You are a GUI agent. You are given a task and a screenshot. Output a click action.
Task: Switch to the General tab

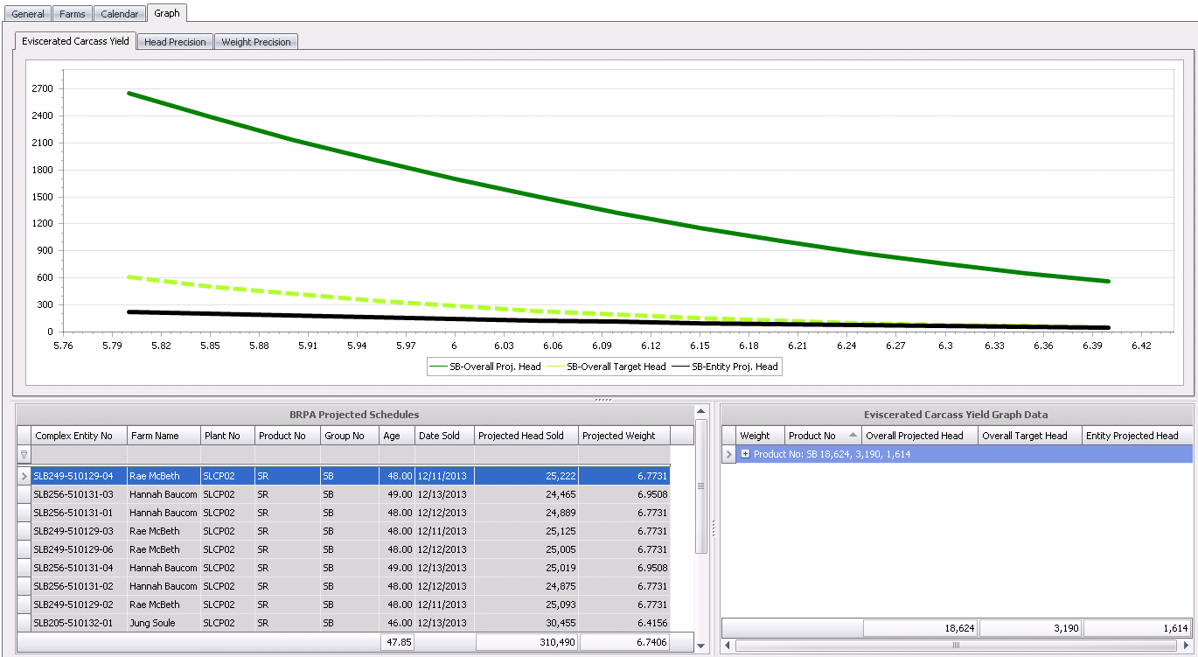pos(28,14)
